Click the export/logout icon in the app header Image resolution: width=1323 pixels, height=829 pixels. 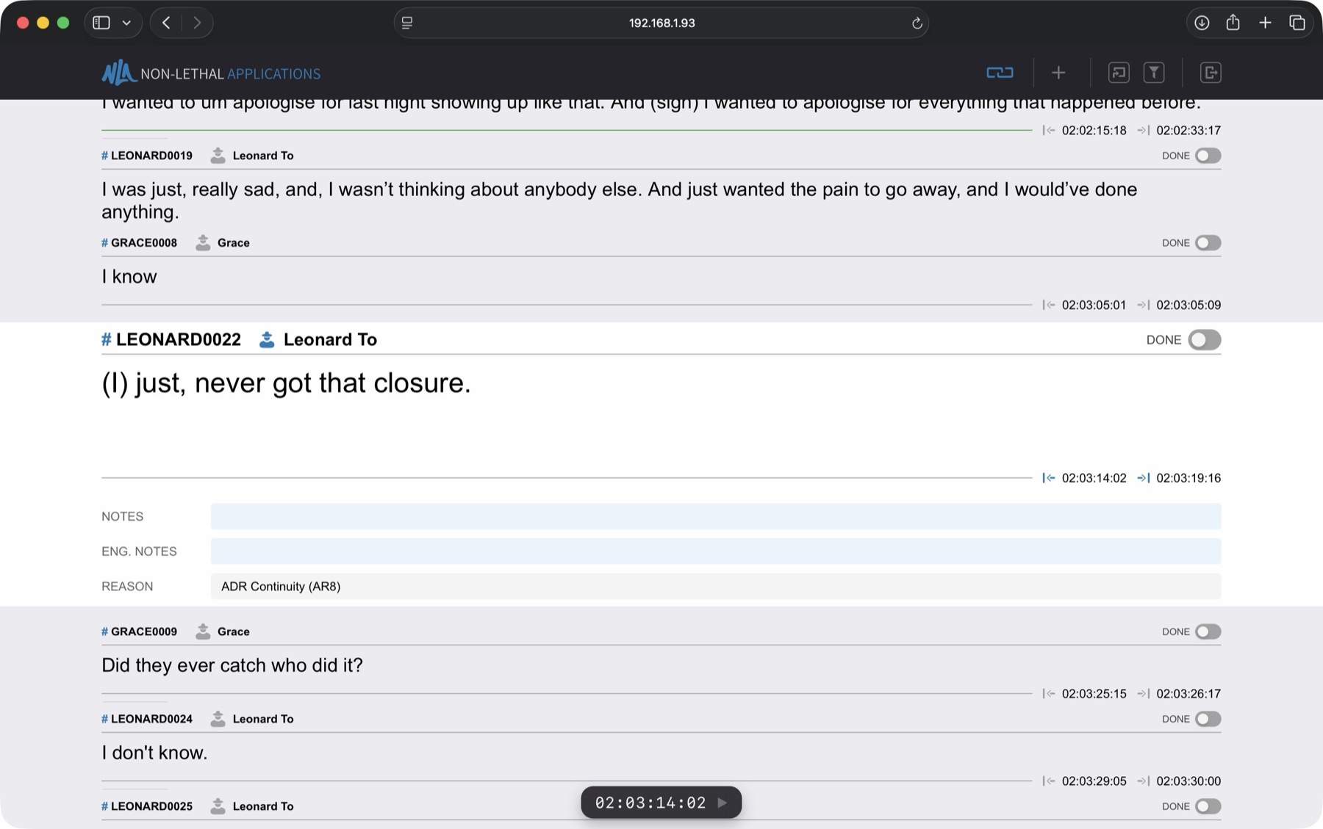pos(1211,73)
